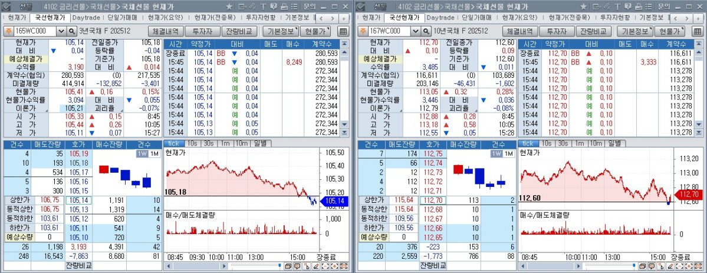
Task: Toggle the 1M candle period in left panel
Action: coord(153,154)
